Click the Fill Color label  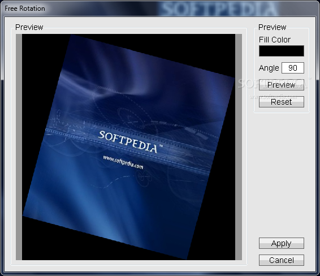coord(275,40)
